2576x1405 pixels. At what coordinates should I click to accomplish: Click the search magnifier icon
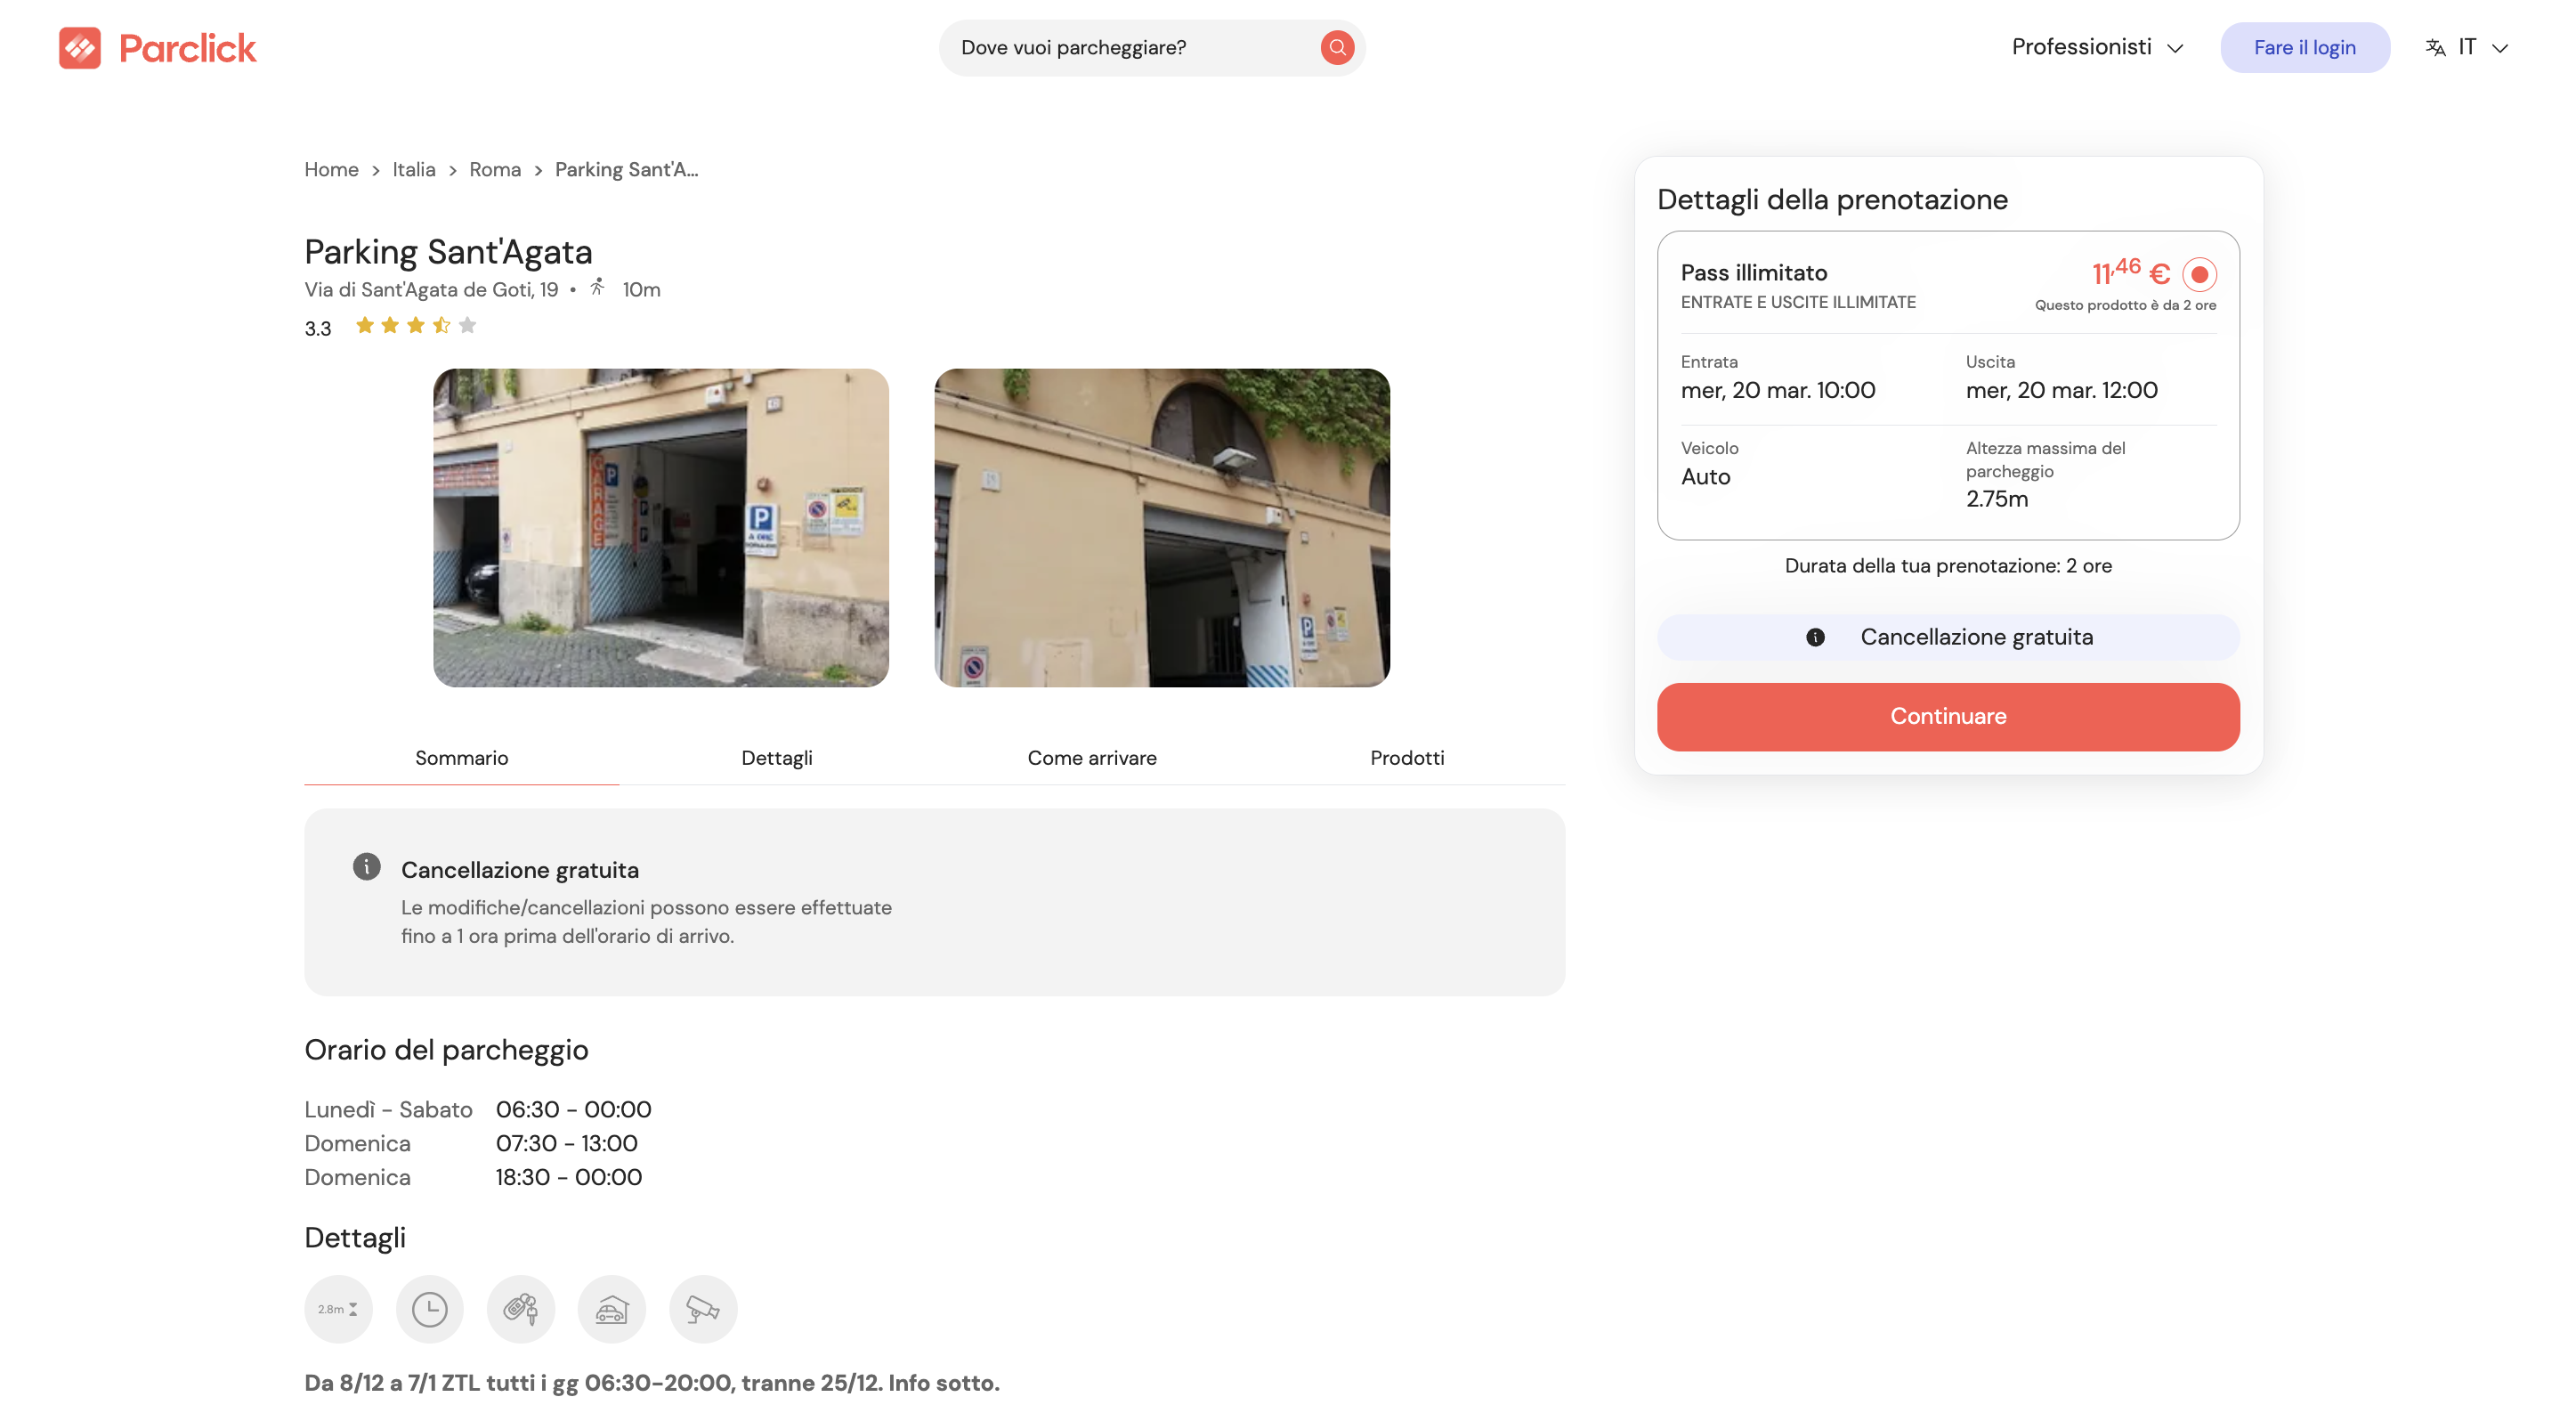(1336, 47)
